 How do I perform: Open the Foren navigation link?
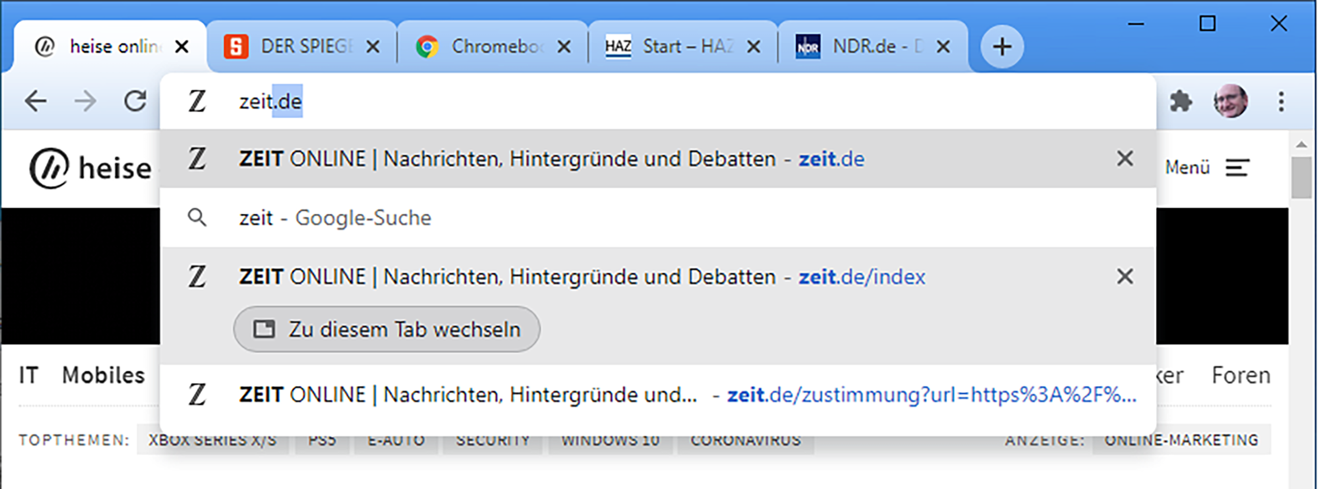click(x=1241, y=376)
